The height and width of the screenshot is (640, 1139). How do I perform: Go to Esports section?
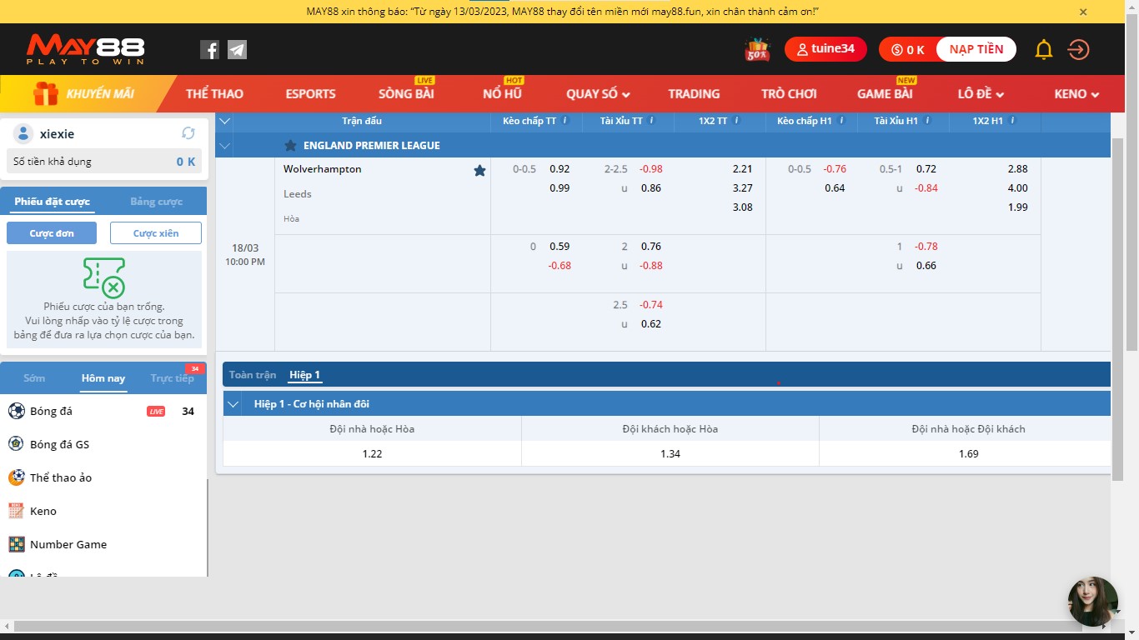310,94
